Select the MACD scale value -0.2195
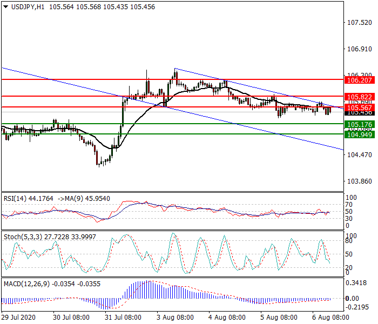 [357, 307]
